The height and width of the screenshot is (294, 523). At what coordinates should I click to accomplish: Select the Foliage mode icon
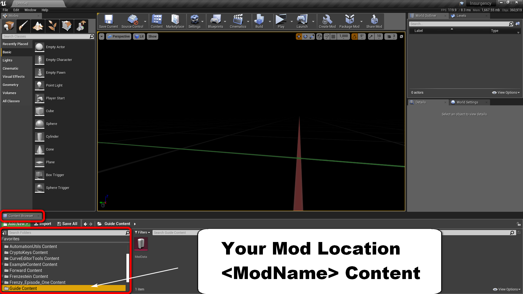coord(52,26)
